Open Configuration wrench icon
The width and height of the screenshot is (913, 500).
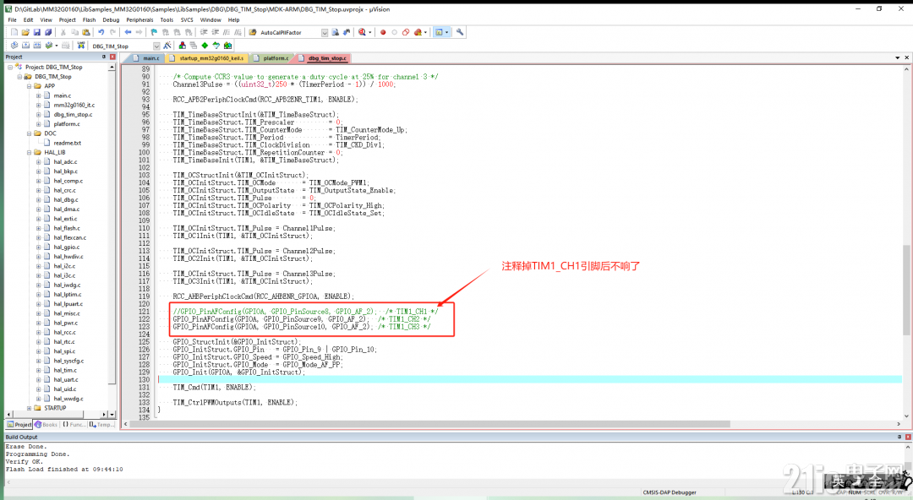coord(460,32)
